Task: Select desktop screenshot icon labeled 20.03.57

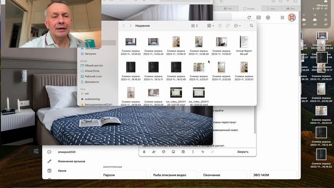Action: pyautogui.click(x=321, y=115)
